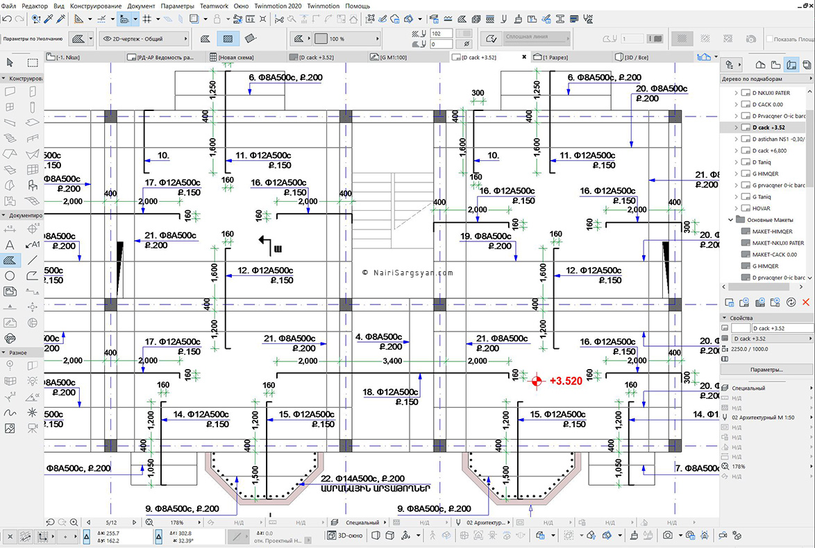Screen dimensions: 815x548
Task: Open the Документ menu
Action: [142, 6]
